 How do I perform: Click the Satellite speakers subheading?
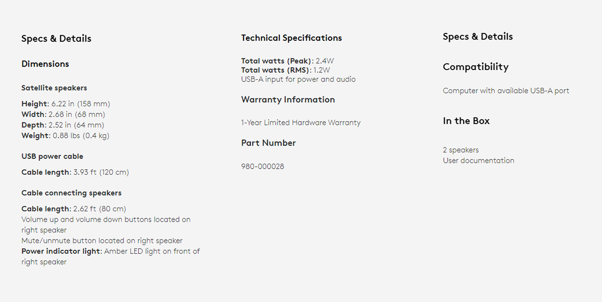point(54,88)
